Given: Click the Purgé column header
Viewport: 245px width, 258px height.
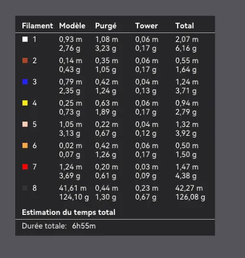Looking at the screenshot, I should pyautogui.click(x=106, y=26).
